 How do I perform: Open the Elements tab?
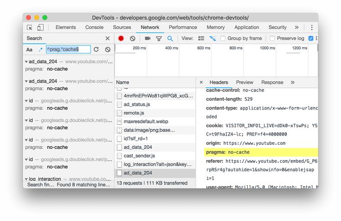[x=66, y=27]
